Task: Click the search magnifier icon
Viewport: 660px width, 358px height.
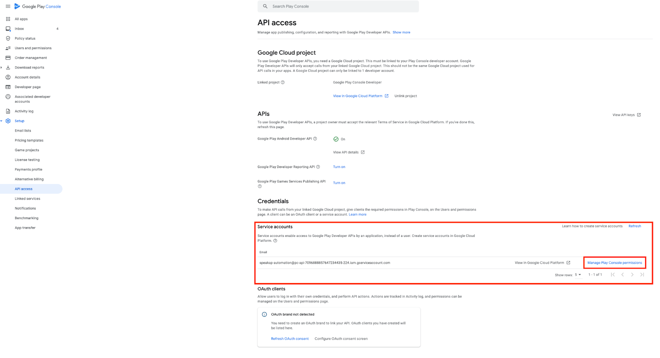Action: click(265, 7)
